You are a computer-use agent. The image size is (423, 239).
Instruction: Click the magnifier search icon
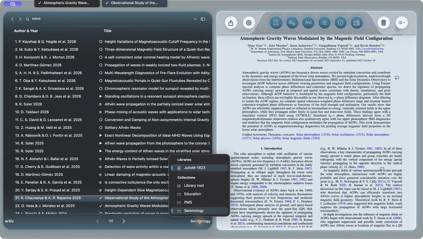click(x=27, y=19)
